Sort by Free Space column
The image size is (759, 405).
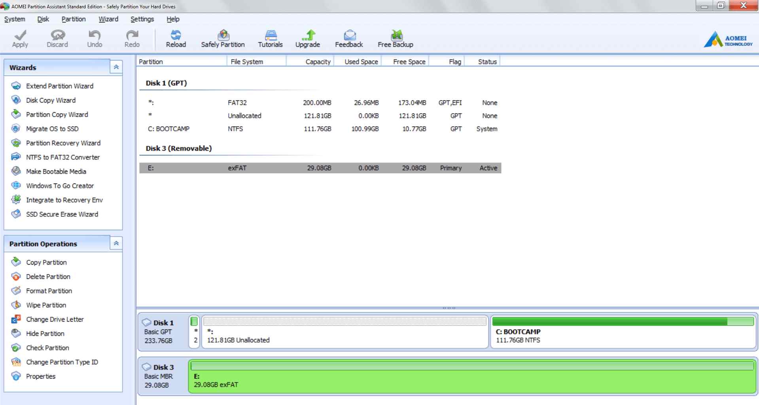point(405,62)
